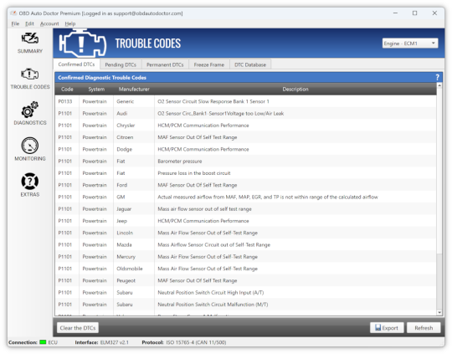Sort by the Manufacturer column header
The image size is (452, 354).
click(x=134, y=89)
